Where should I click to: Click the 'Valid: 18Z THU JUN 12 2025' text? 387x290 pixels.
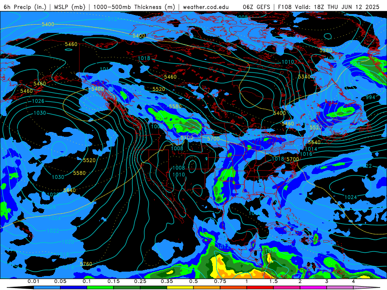click(337, 7)
